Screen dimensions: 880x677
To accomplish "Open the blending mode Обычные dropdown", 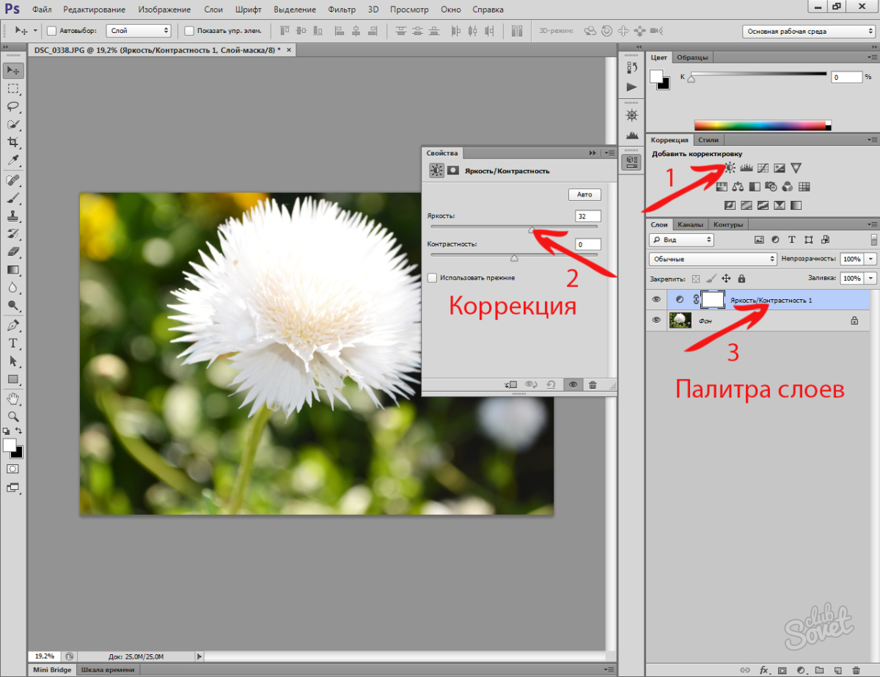I will (x=712, y=259).
